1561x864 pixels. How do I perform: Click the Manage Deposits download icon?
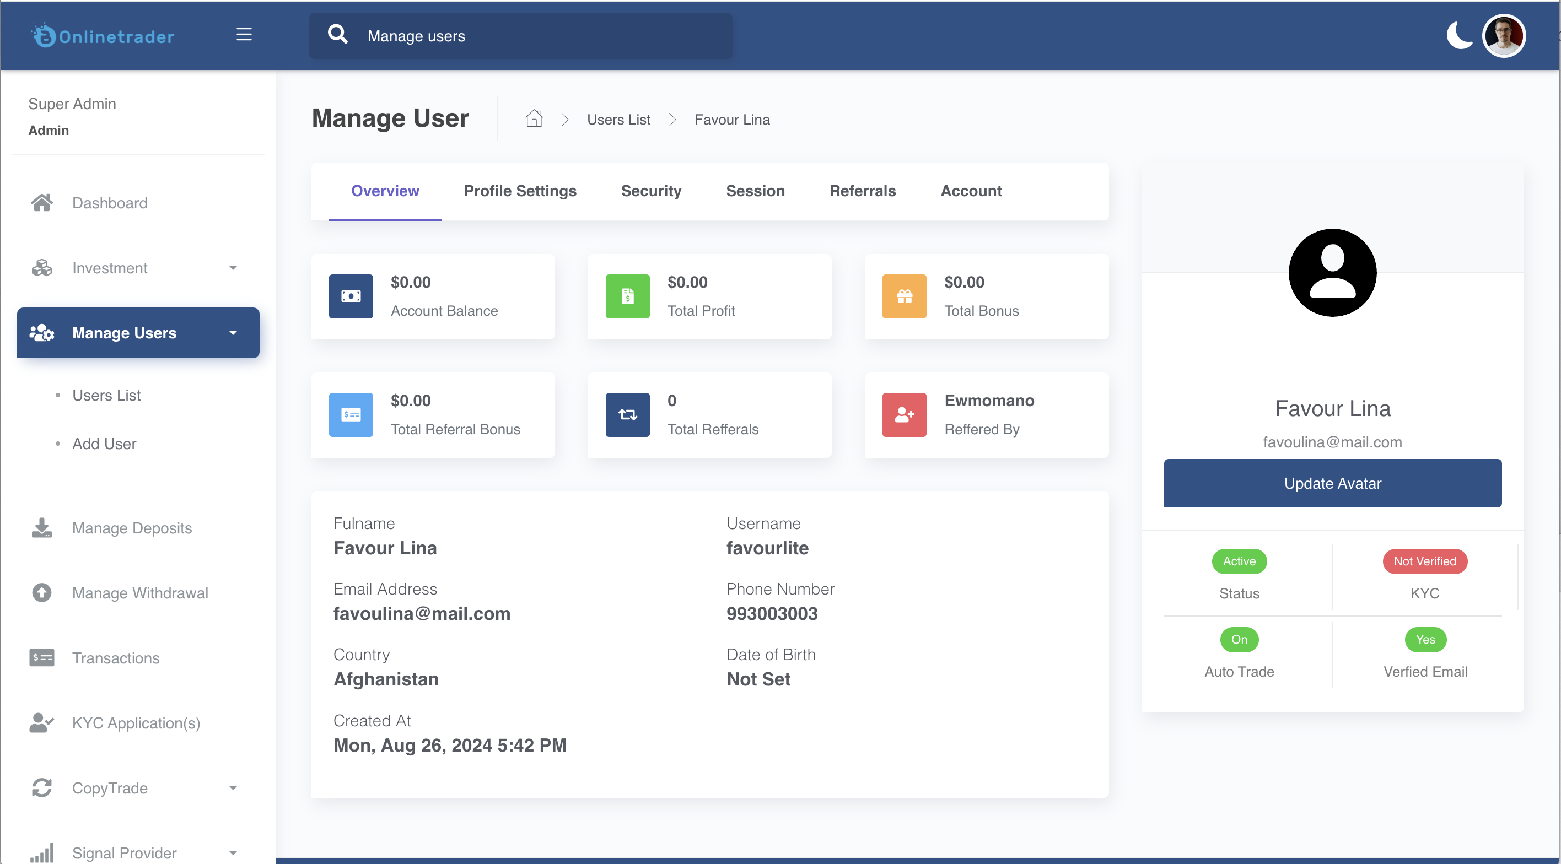(x=42, y=527)
